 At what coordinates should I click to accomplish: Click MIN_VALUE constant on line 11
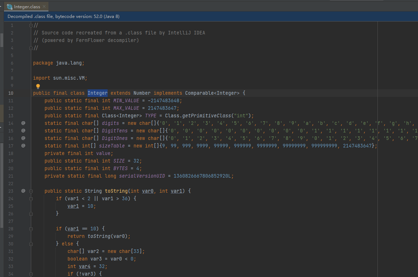[126, 100]
